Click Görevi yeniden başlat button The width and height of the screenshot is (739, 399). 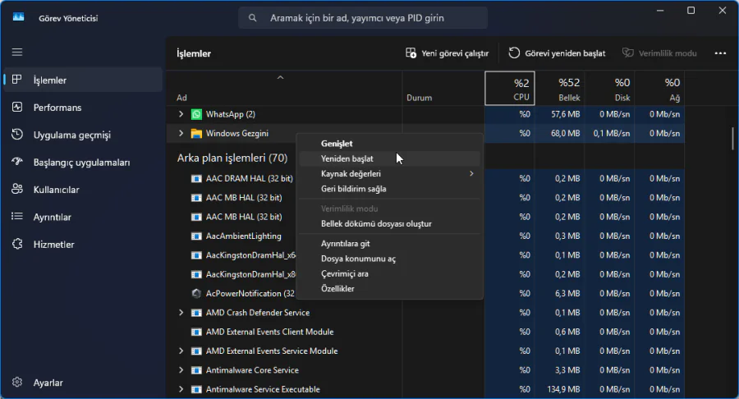(x=557, y=53)
